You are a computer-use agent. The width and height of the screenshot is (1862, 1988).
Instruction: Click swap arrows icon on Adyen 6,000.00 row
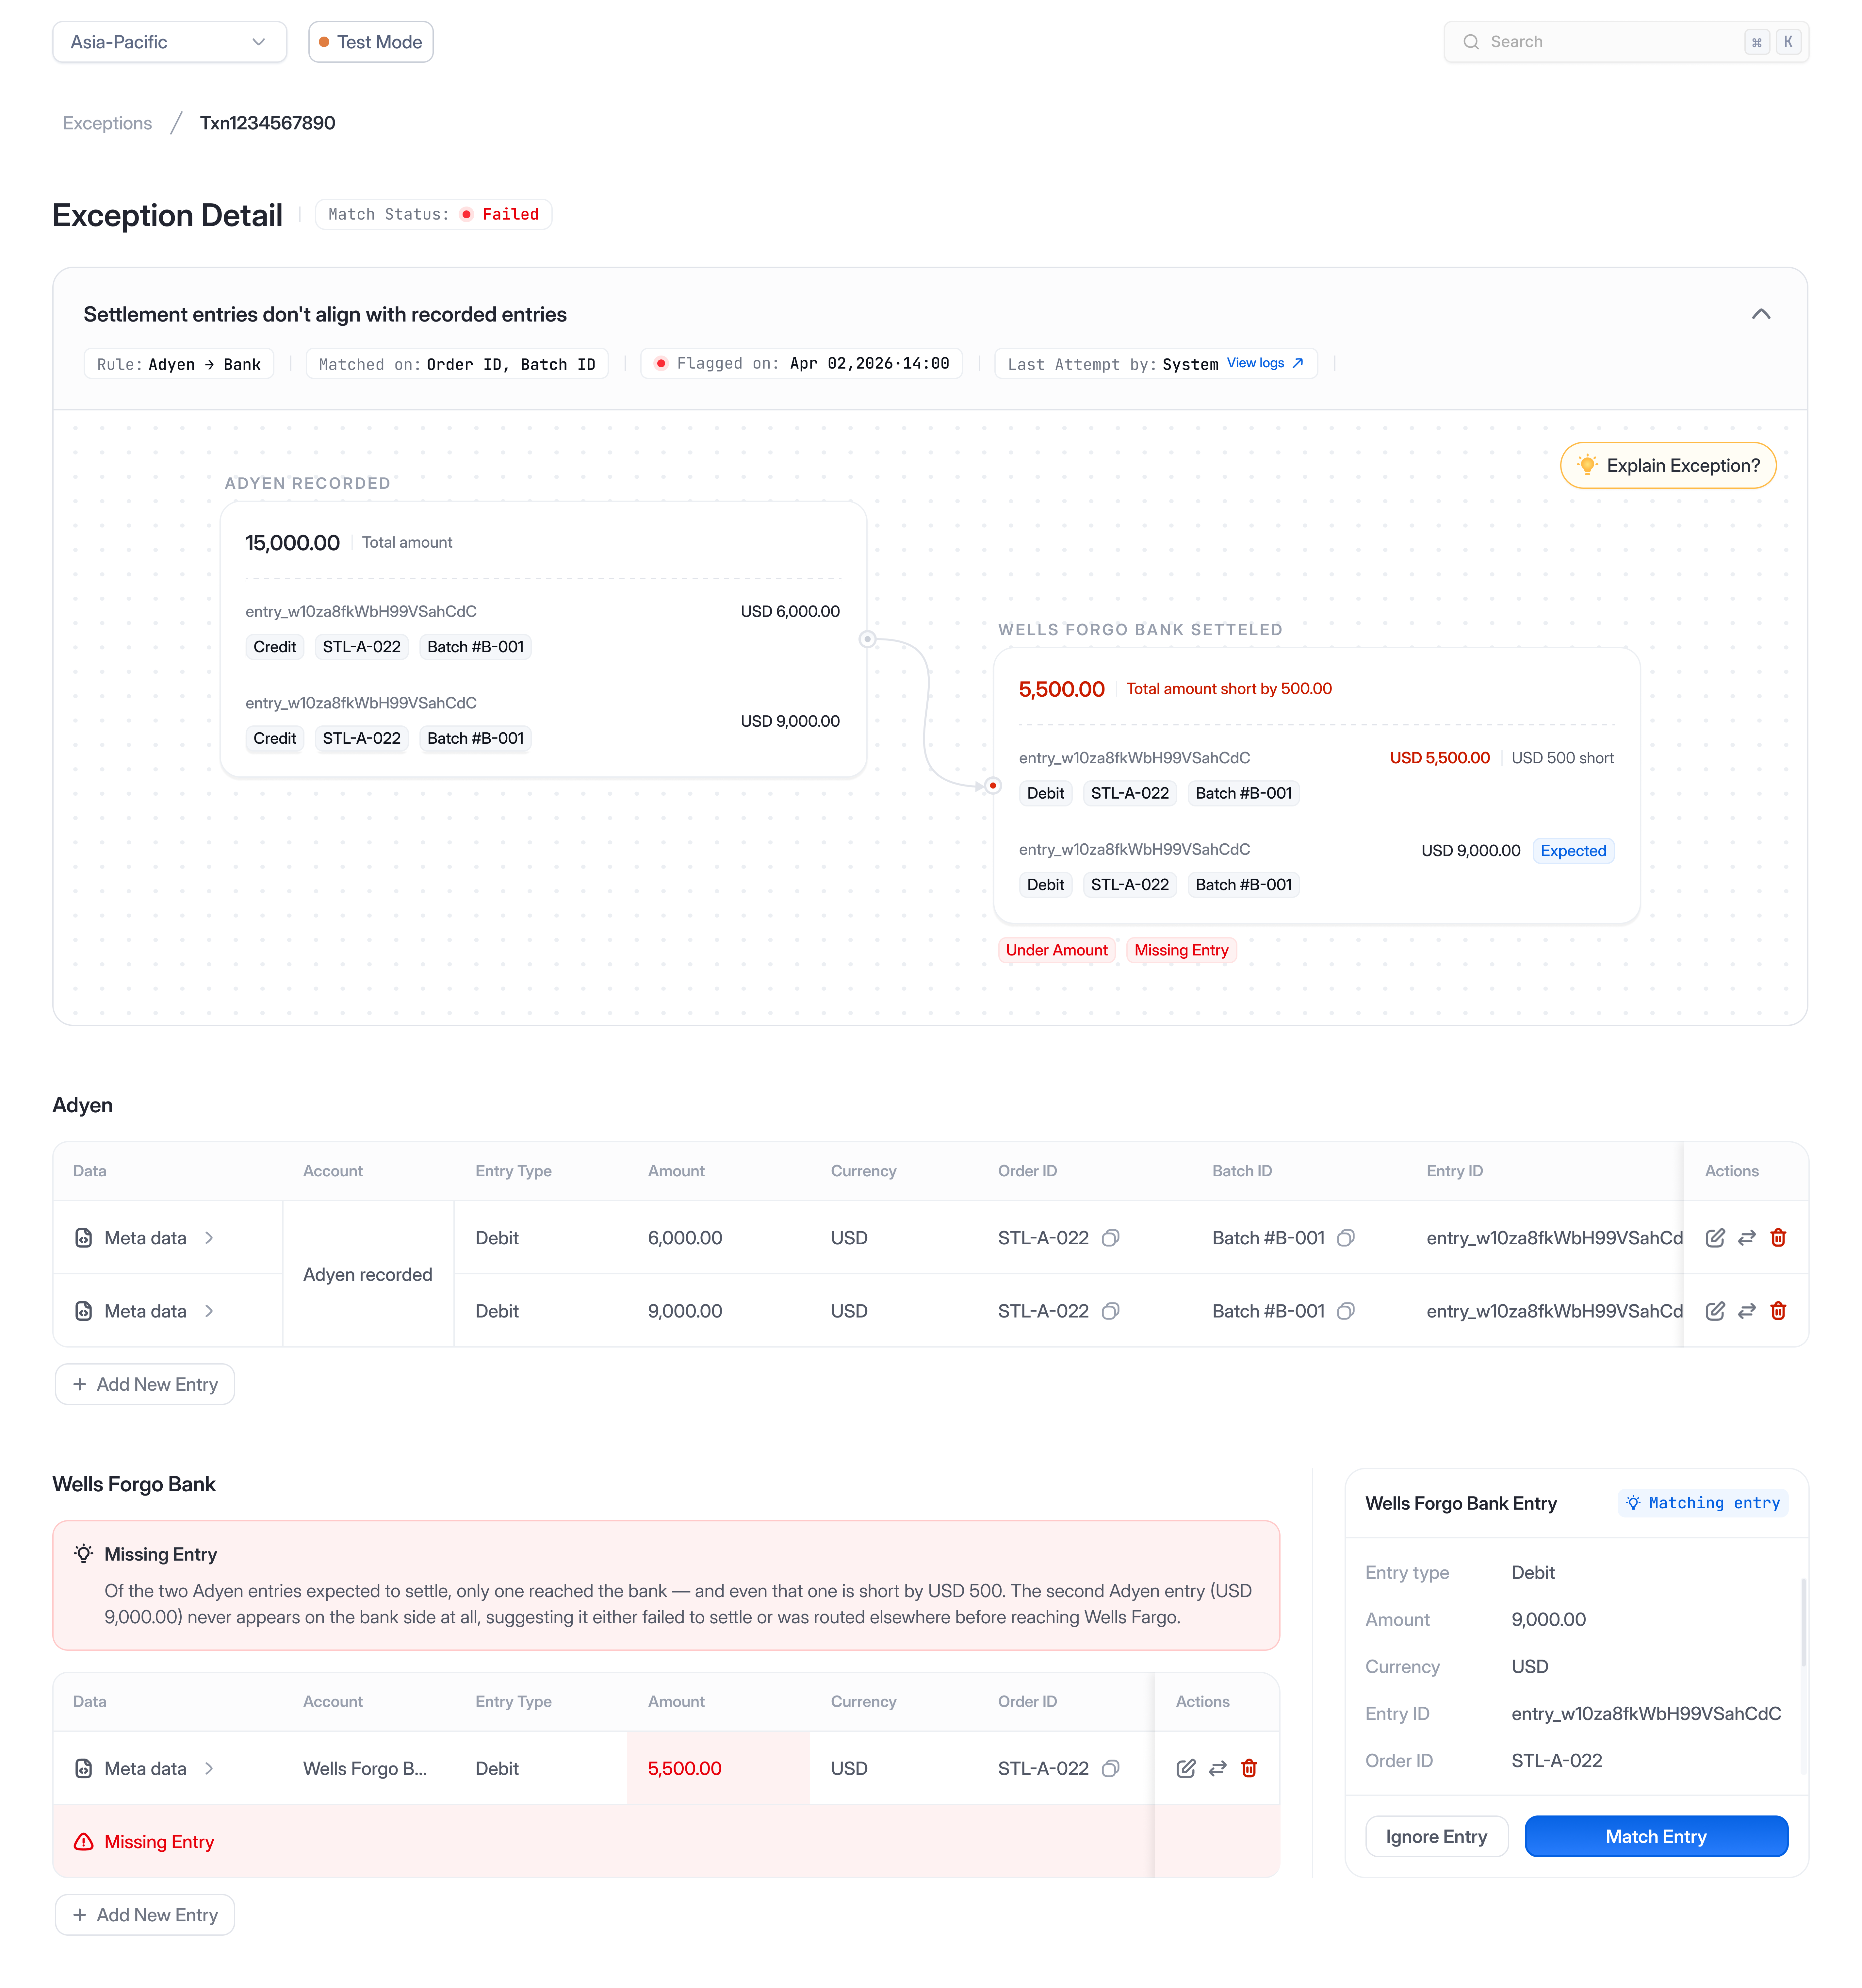coord(1747,1238)
